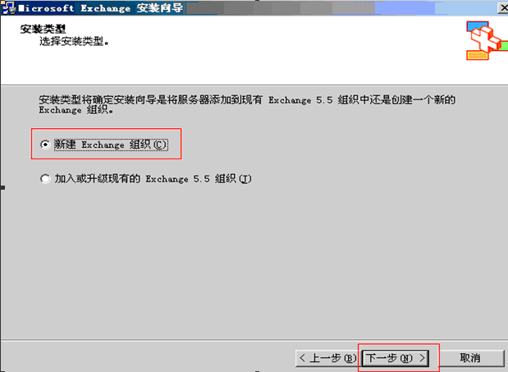Select 加入或升级现有的 Exchange 5.5 组织 radio
Image resolution: width=508 pixels, height=372 pixels.
click(45, 178)
